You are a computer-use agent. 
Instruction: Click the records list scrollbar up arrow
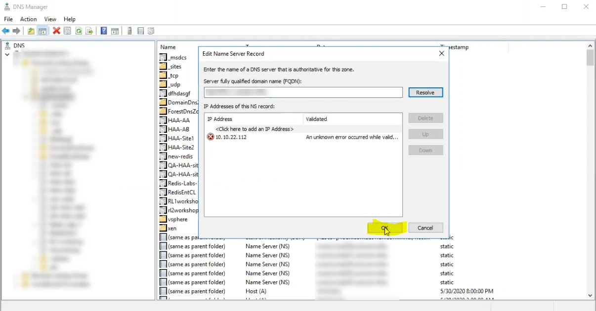590,46
